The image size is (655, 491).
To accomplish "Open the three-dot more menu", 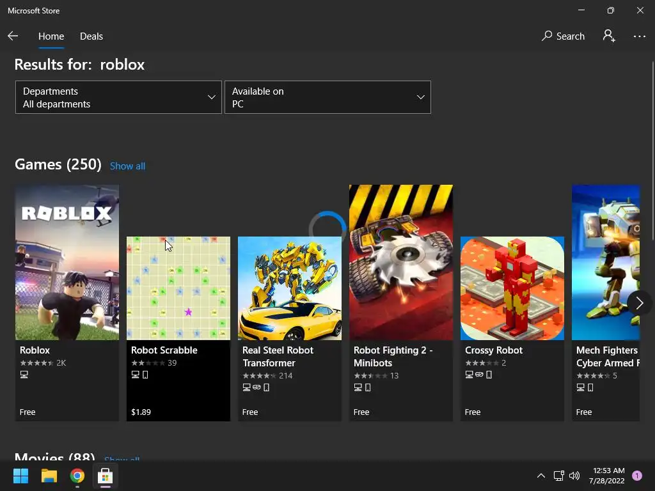I will click(639, 36).
